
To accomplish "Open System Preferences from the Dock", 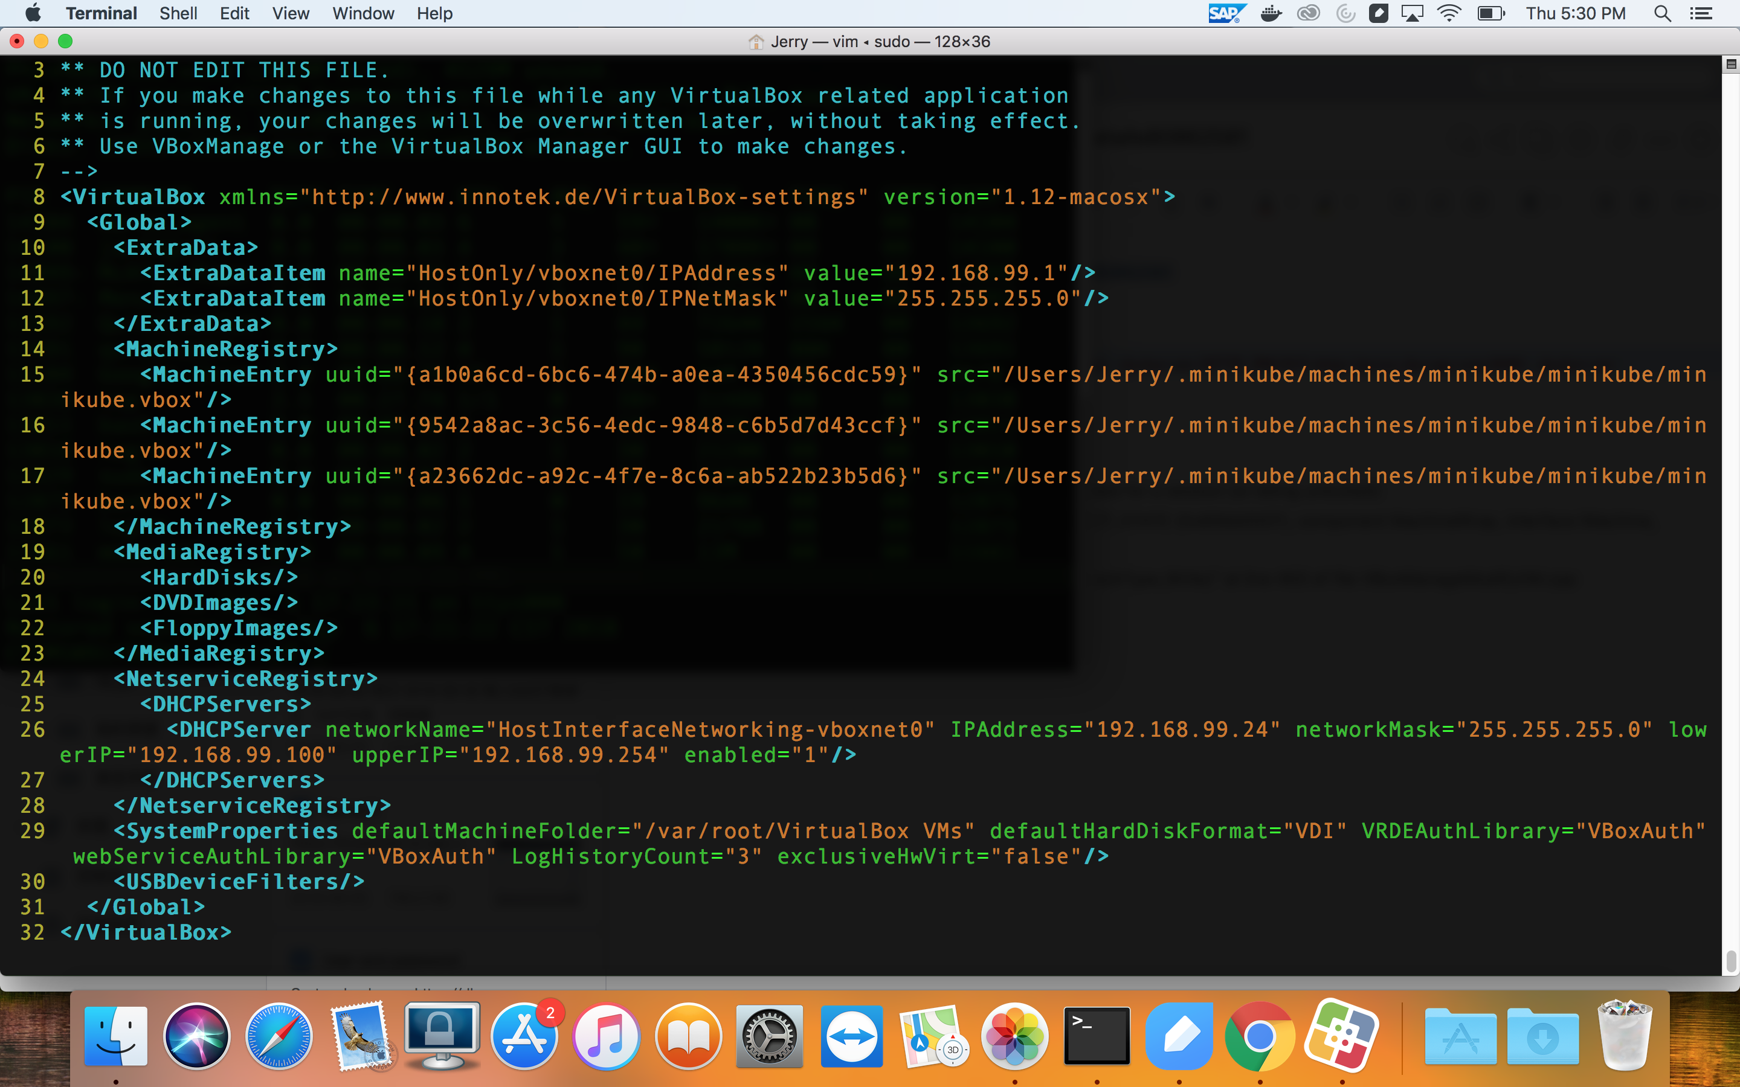I will pos(769,1036).
